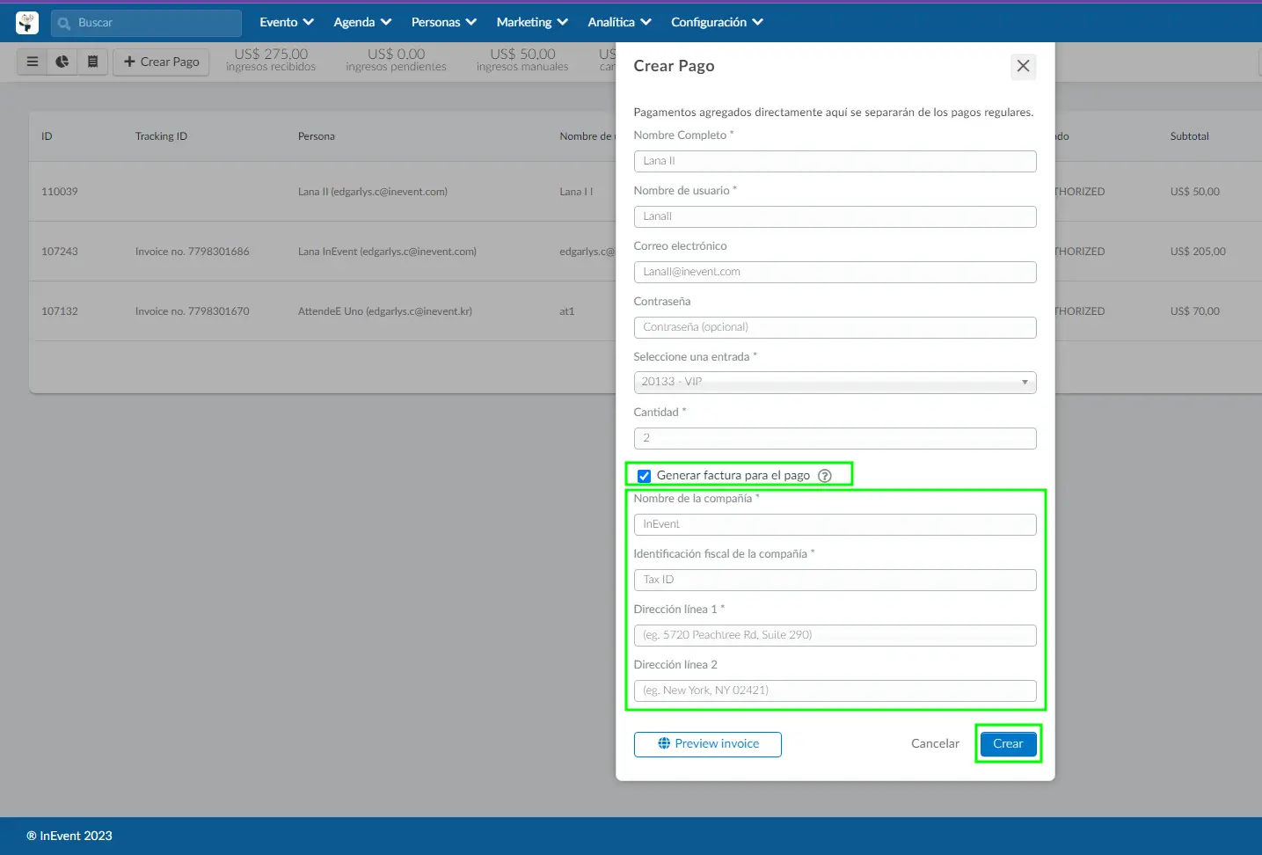
Task: Click Cancelar in the dialog
Action: pos(935,743)
